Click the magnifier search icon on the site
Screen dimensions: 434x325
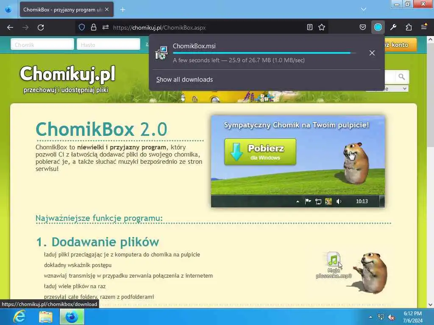(x=402, y=77)
